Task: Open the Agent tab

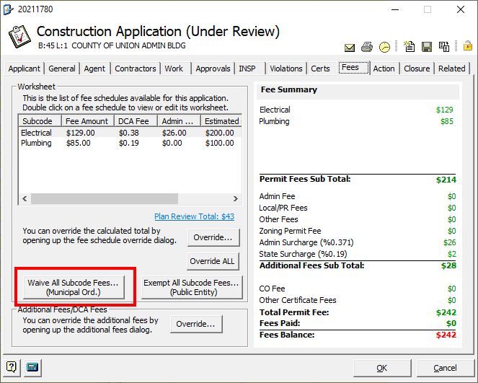Action: coord(94,69)
